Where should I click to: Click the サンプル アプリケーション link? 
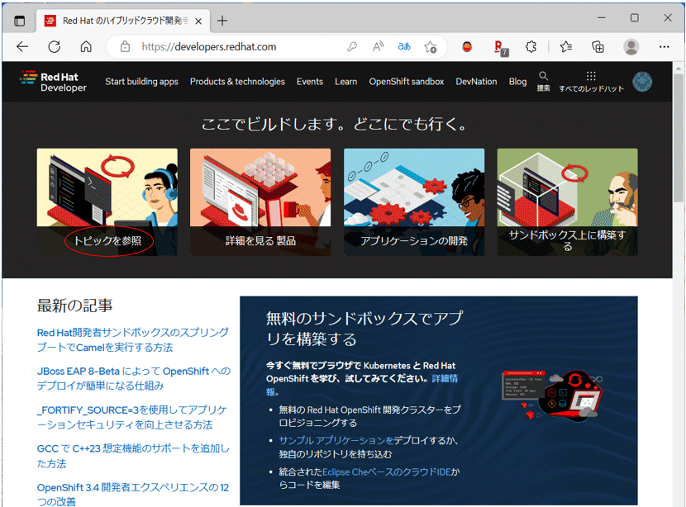click(336, 441)
